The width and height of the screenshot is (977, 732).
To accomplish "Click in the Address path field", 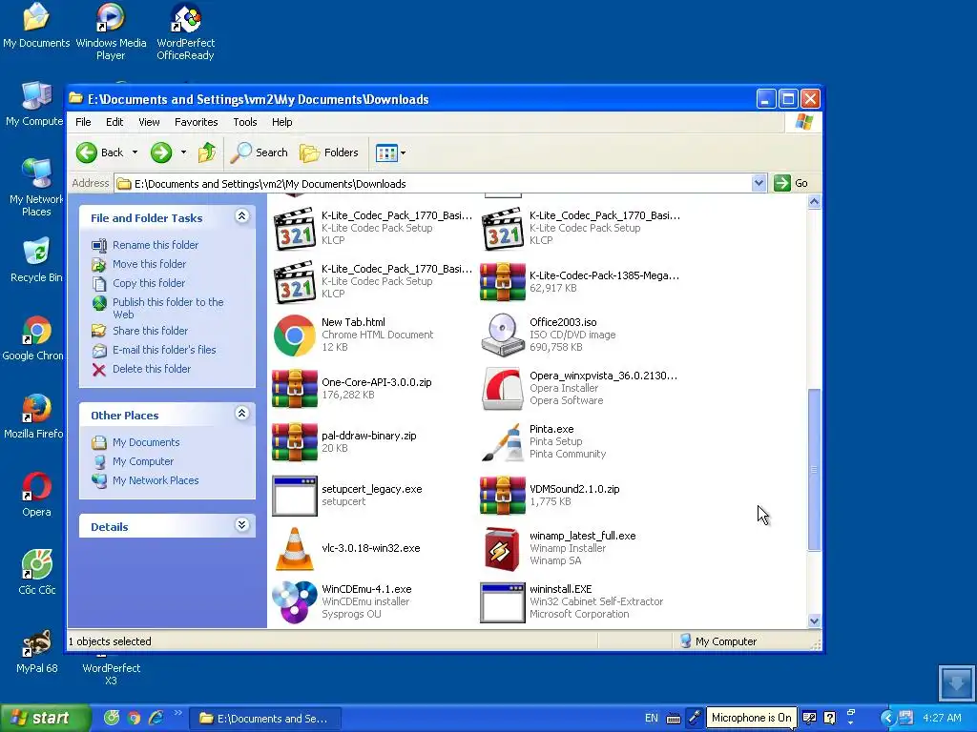I will (x=434, y=184).
